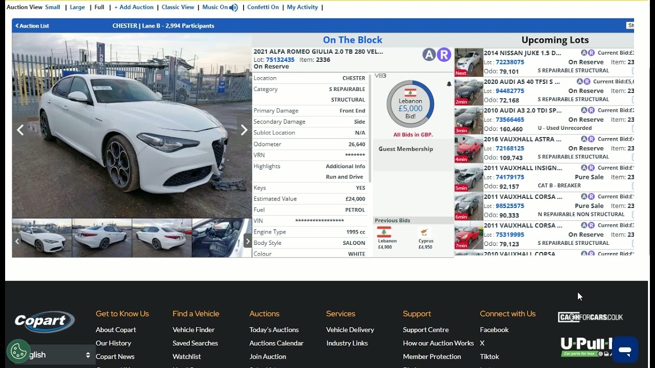Open Vehicle Finder footer link

(193, 330)
